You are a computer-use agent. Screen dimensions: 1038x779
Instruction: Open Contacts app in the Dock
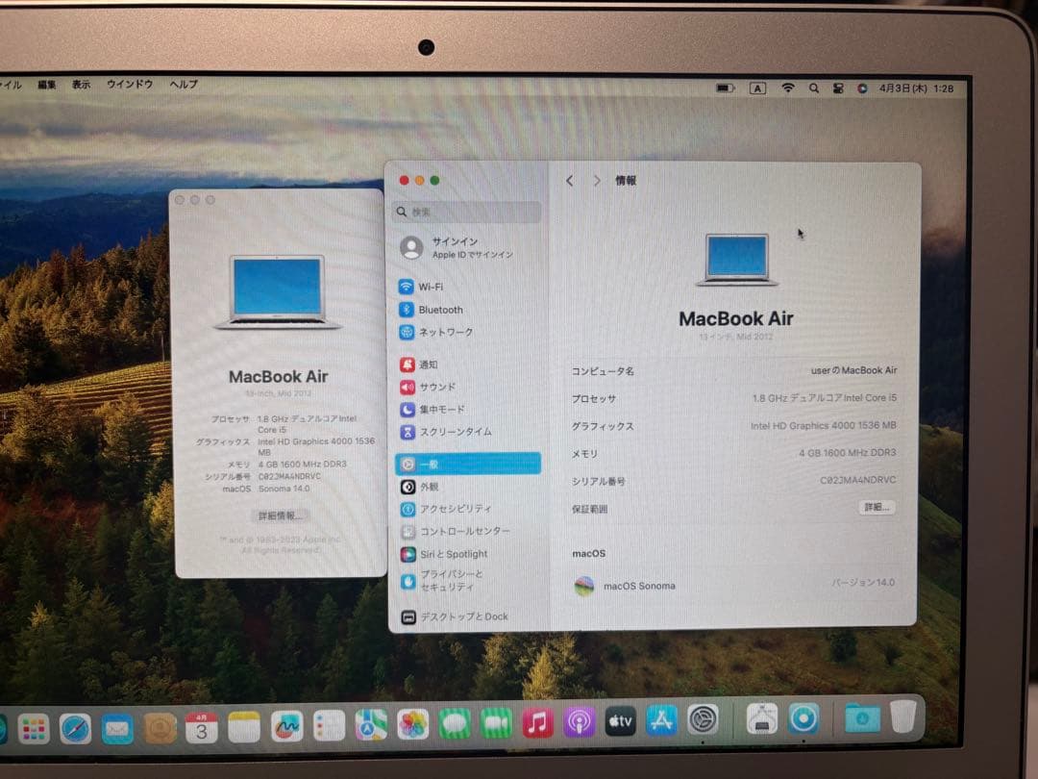[x=159, y=728]
